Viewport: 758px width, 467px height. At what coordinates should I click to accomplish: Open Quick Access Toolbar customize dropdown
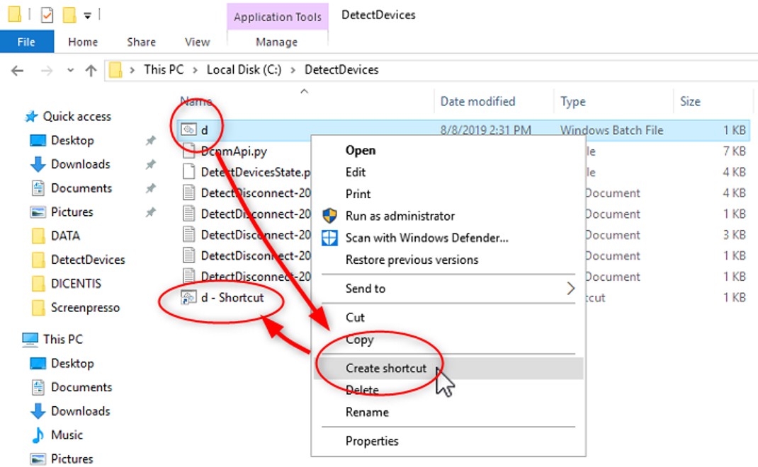[x=87, y=14]
